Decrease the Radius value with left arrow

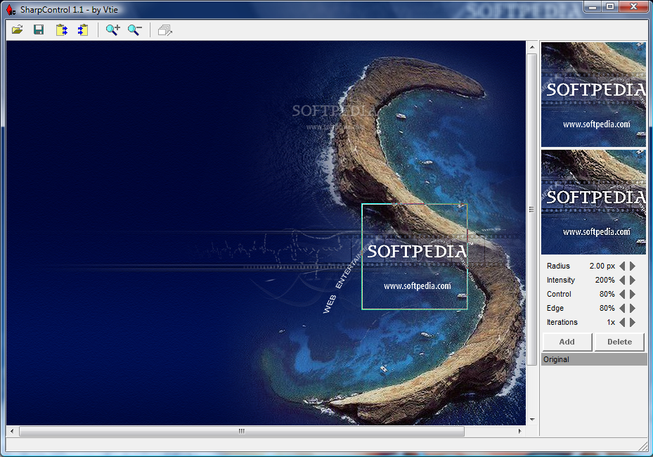(622, 266)
